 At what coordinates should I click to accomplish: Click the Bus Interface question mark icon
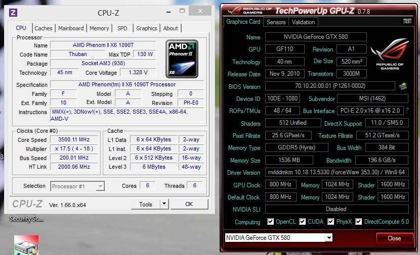(407, 111)
